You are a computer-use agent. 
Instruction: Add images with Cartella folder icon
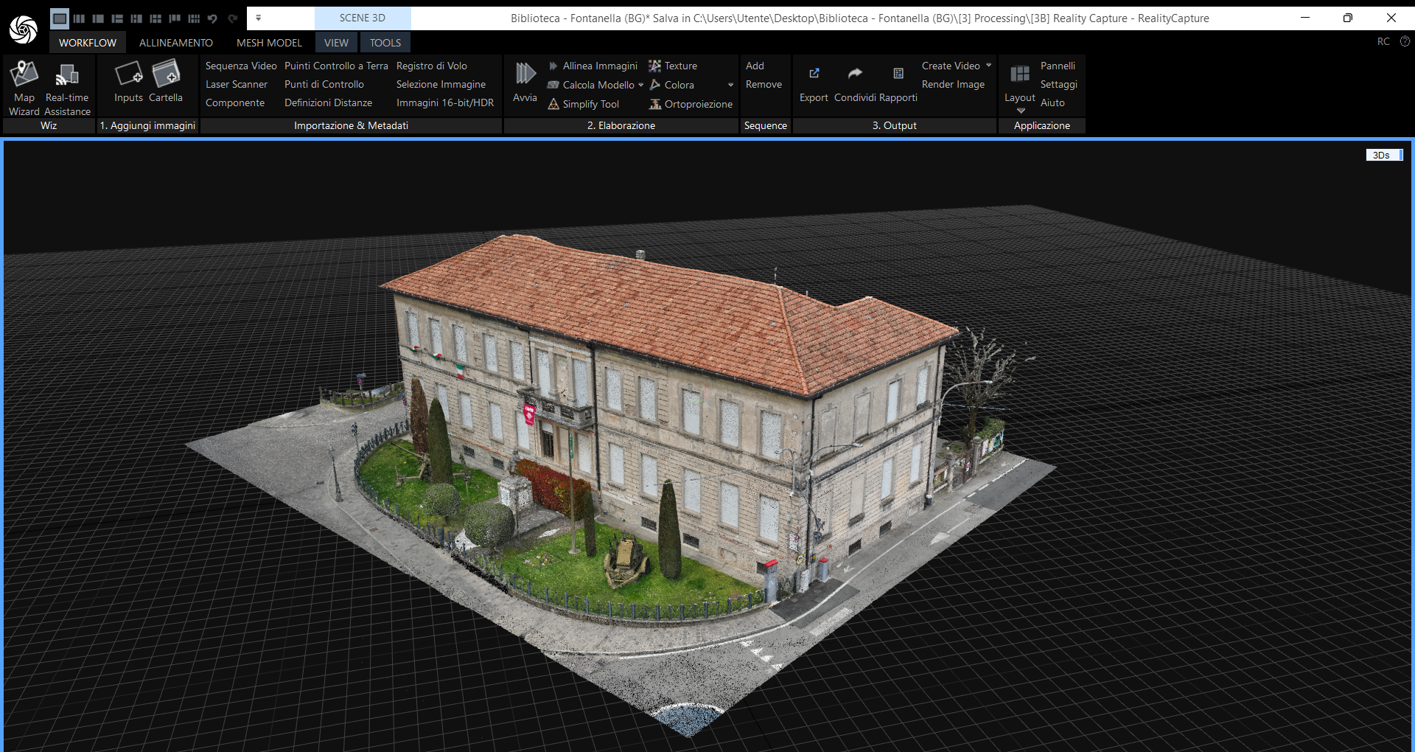166,74
